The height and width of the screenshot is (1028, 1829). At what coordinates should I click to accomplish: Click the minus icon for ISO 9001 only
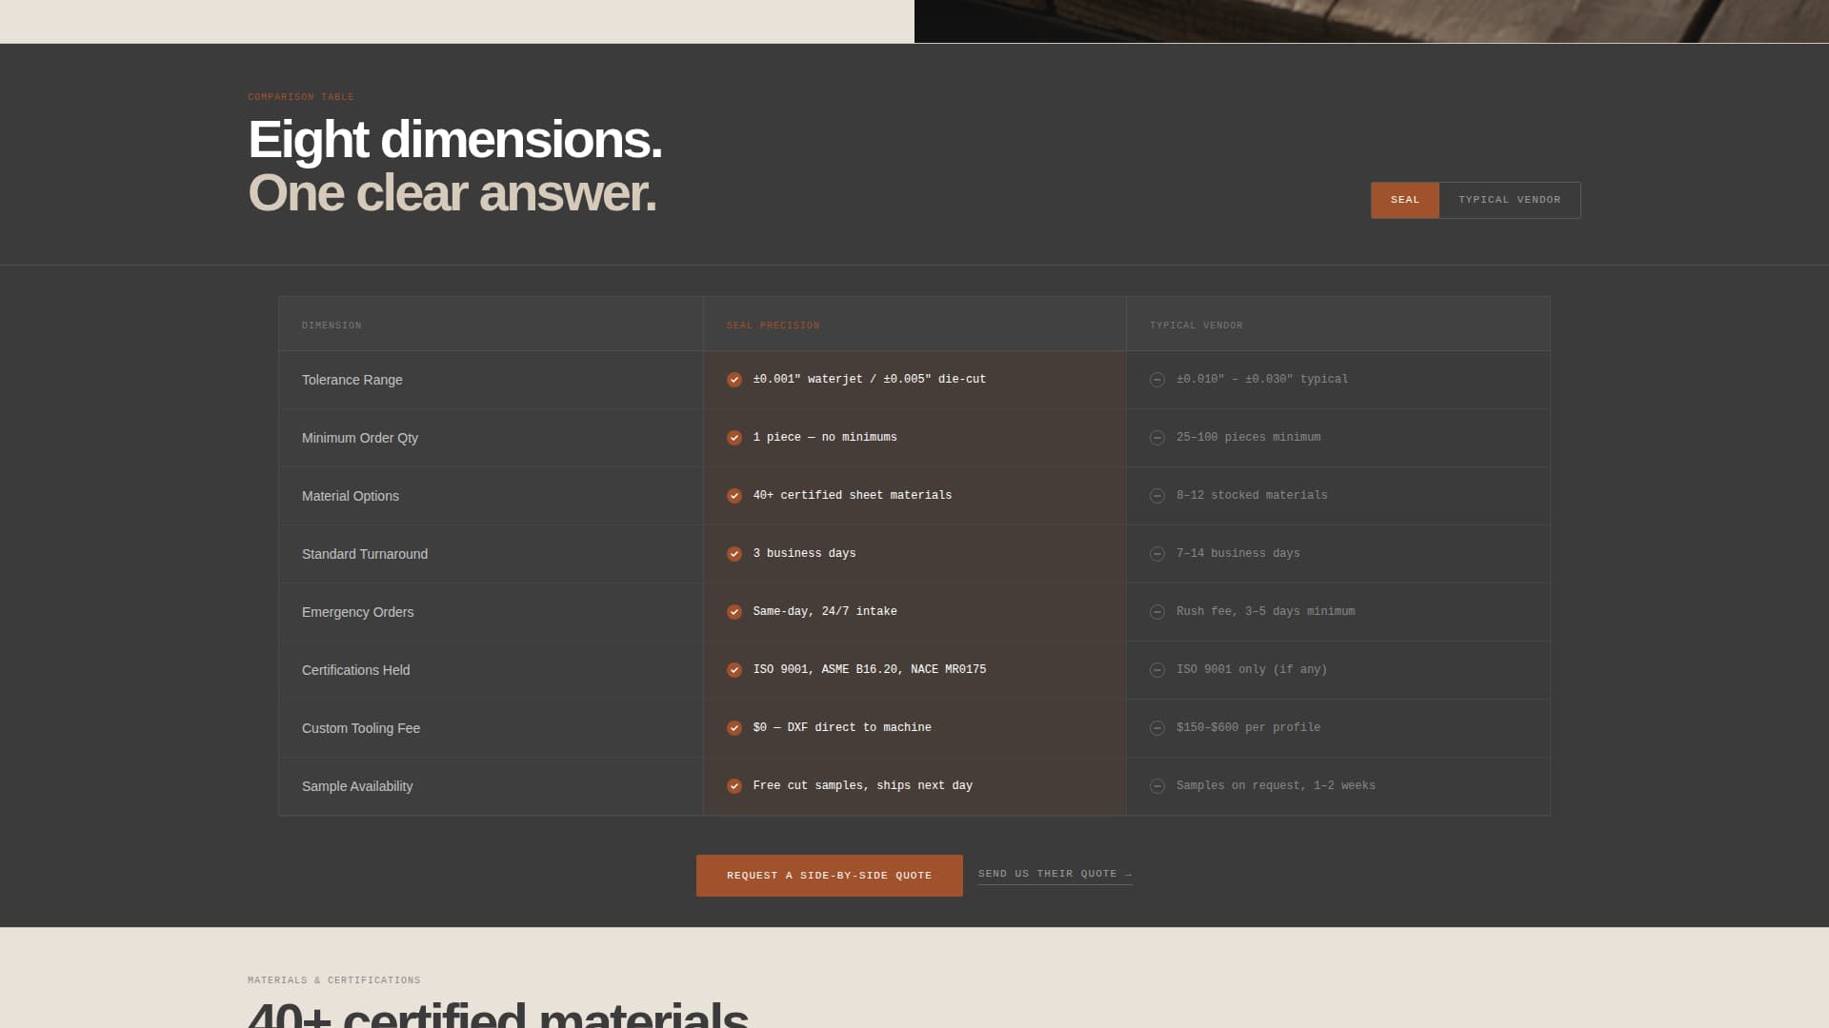pyautogui.click(x=1157, y=670)
